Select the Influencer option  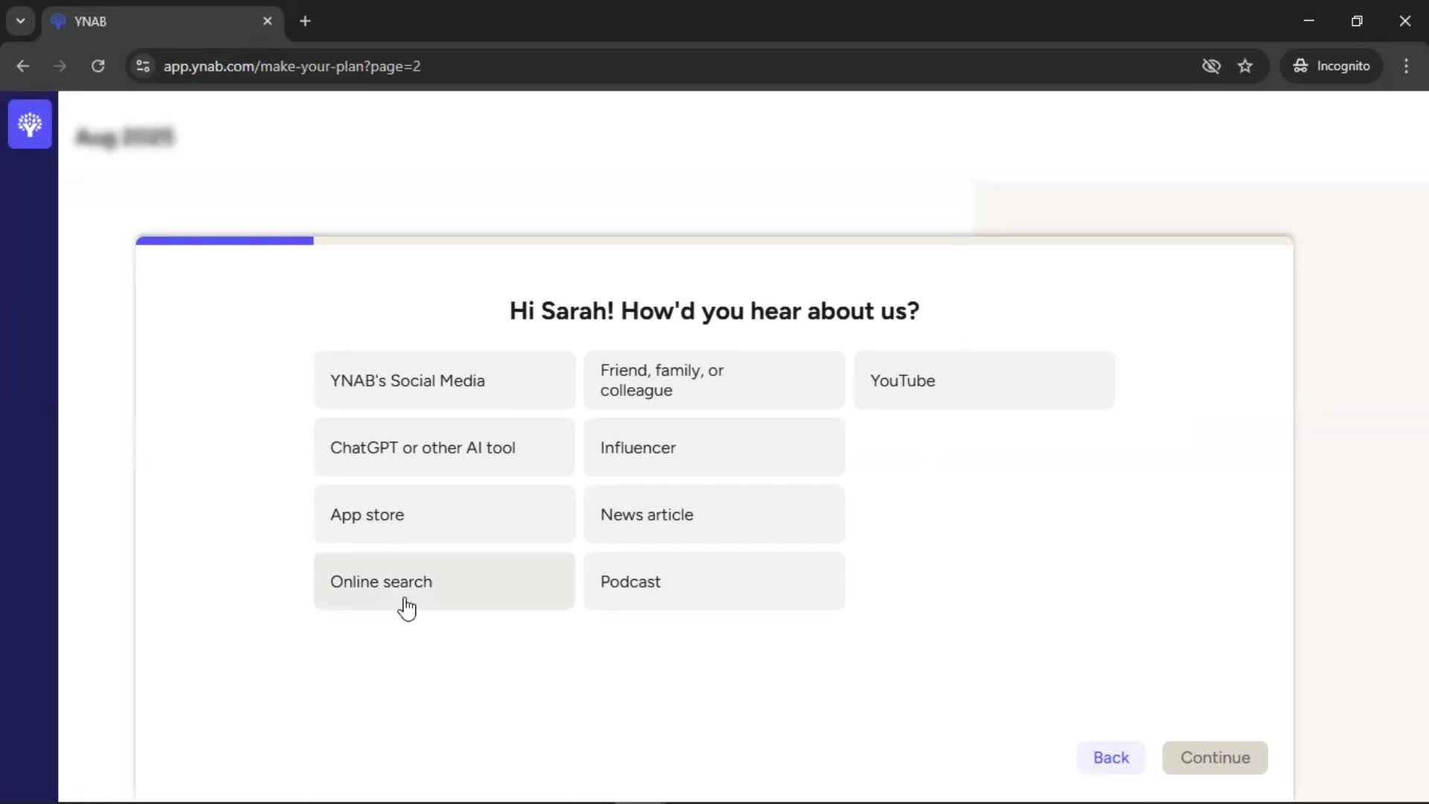(714, 447)
